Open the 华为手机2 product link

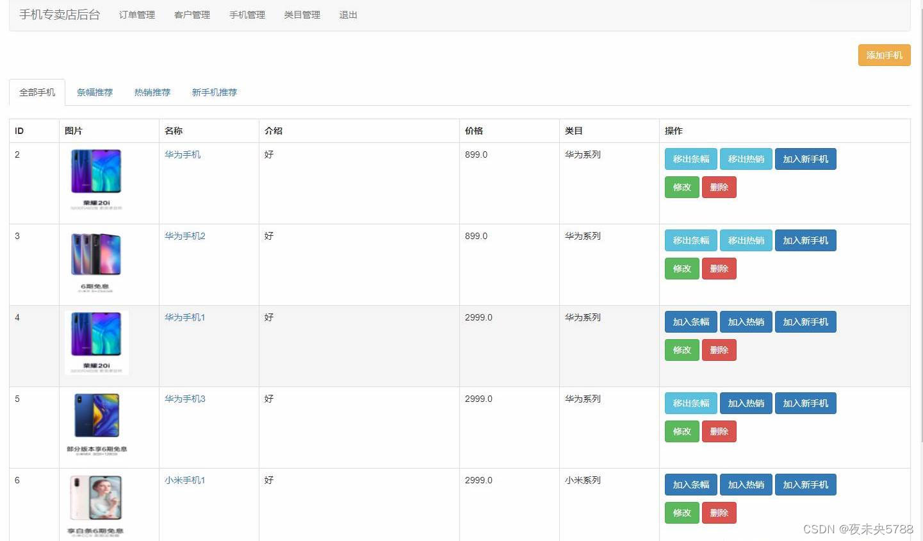(185, 236)
